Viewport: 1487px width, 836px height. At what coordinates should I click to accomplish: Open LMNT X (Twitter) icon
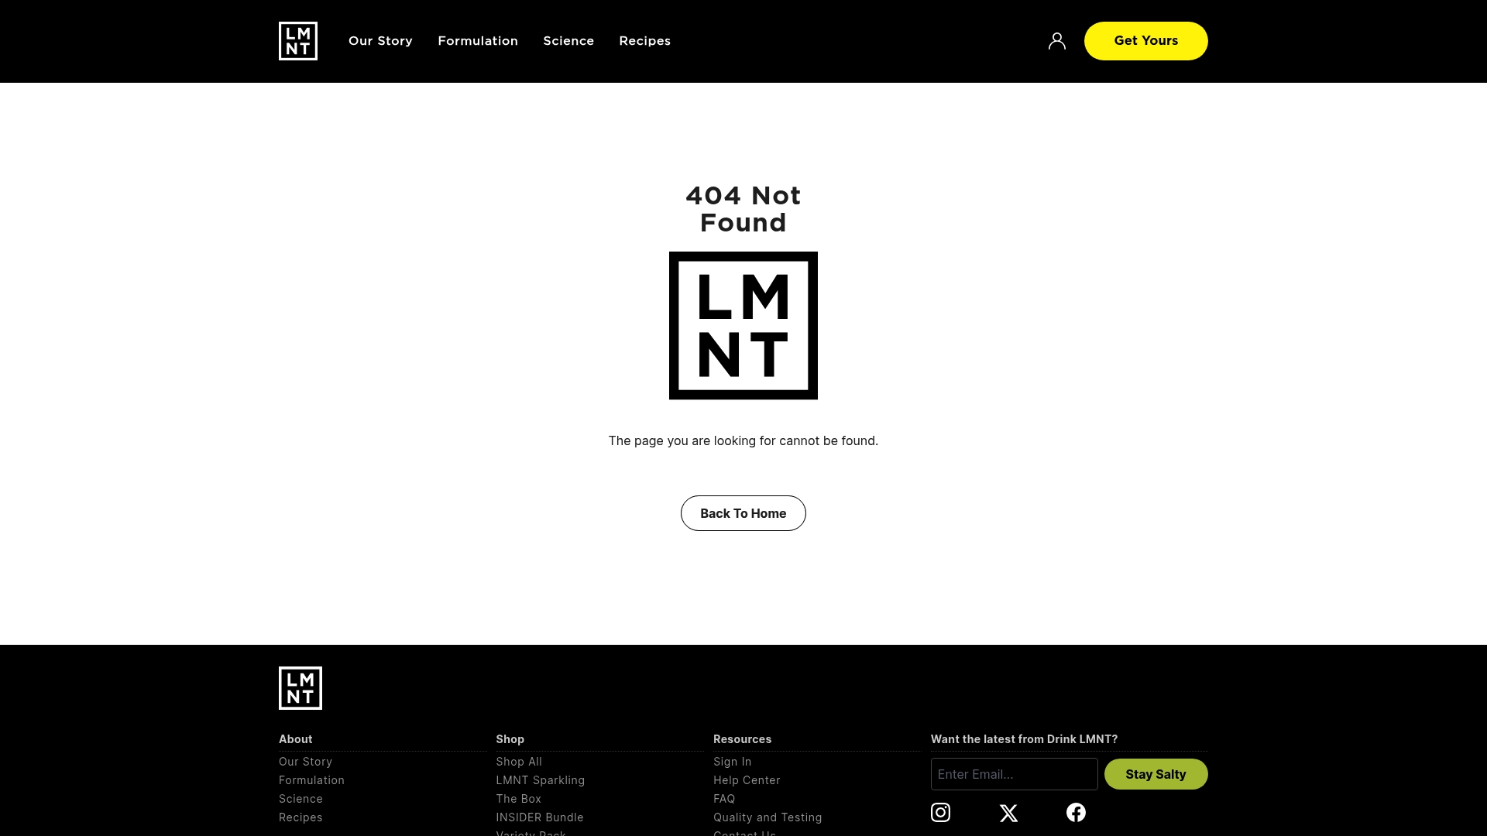pyautogui.click(x=1008, y=813)
